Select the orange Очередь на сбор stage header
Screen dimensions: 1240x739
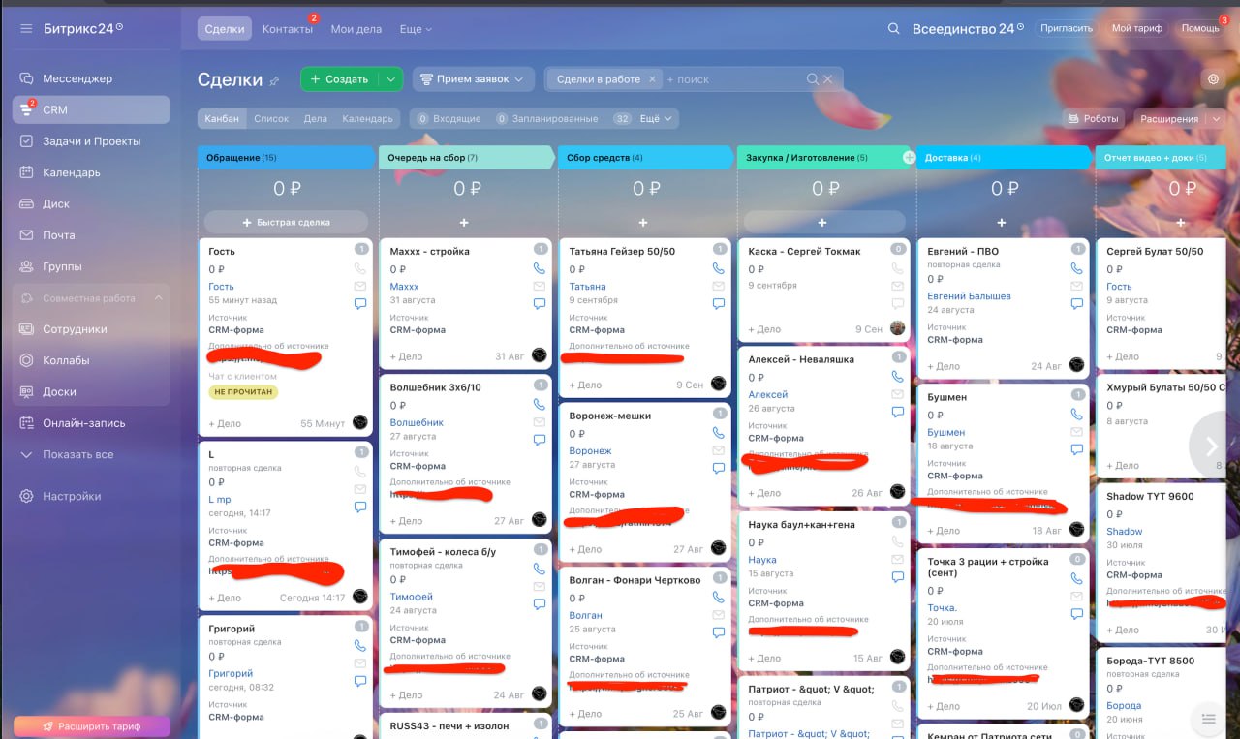[465, 158]
